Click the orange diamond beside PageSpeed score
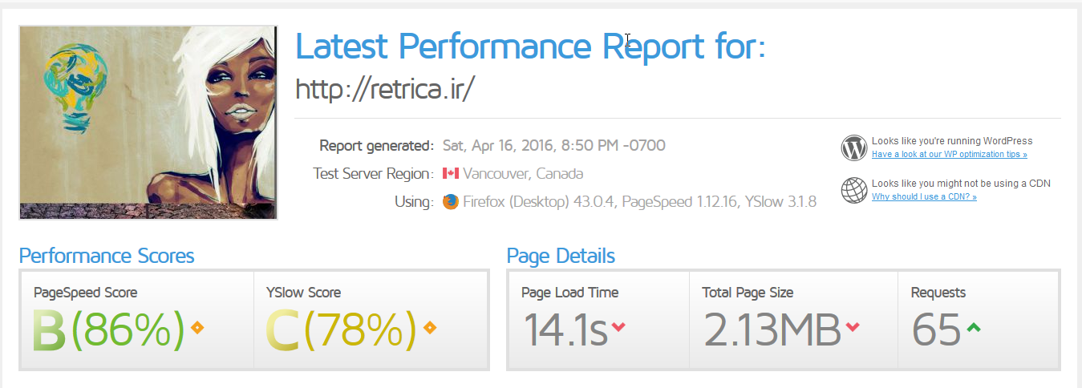The width and height of the screenshot is (1082, 388). (x=197, y=327)
